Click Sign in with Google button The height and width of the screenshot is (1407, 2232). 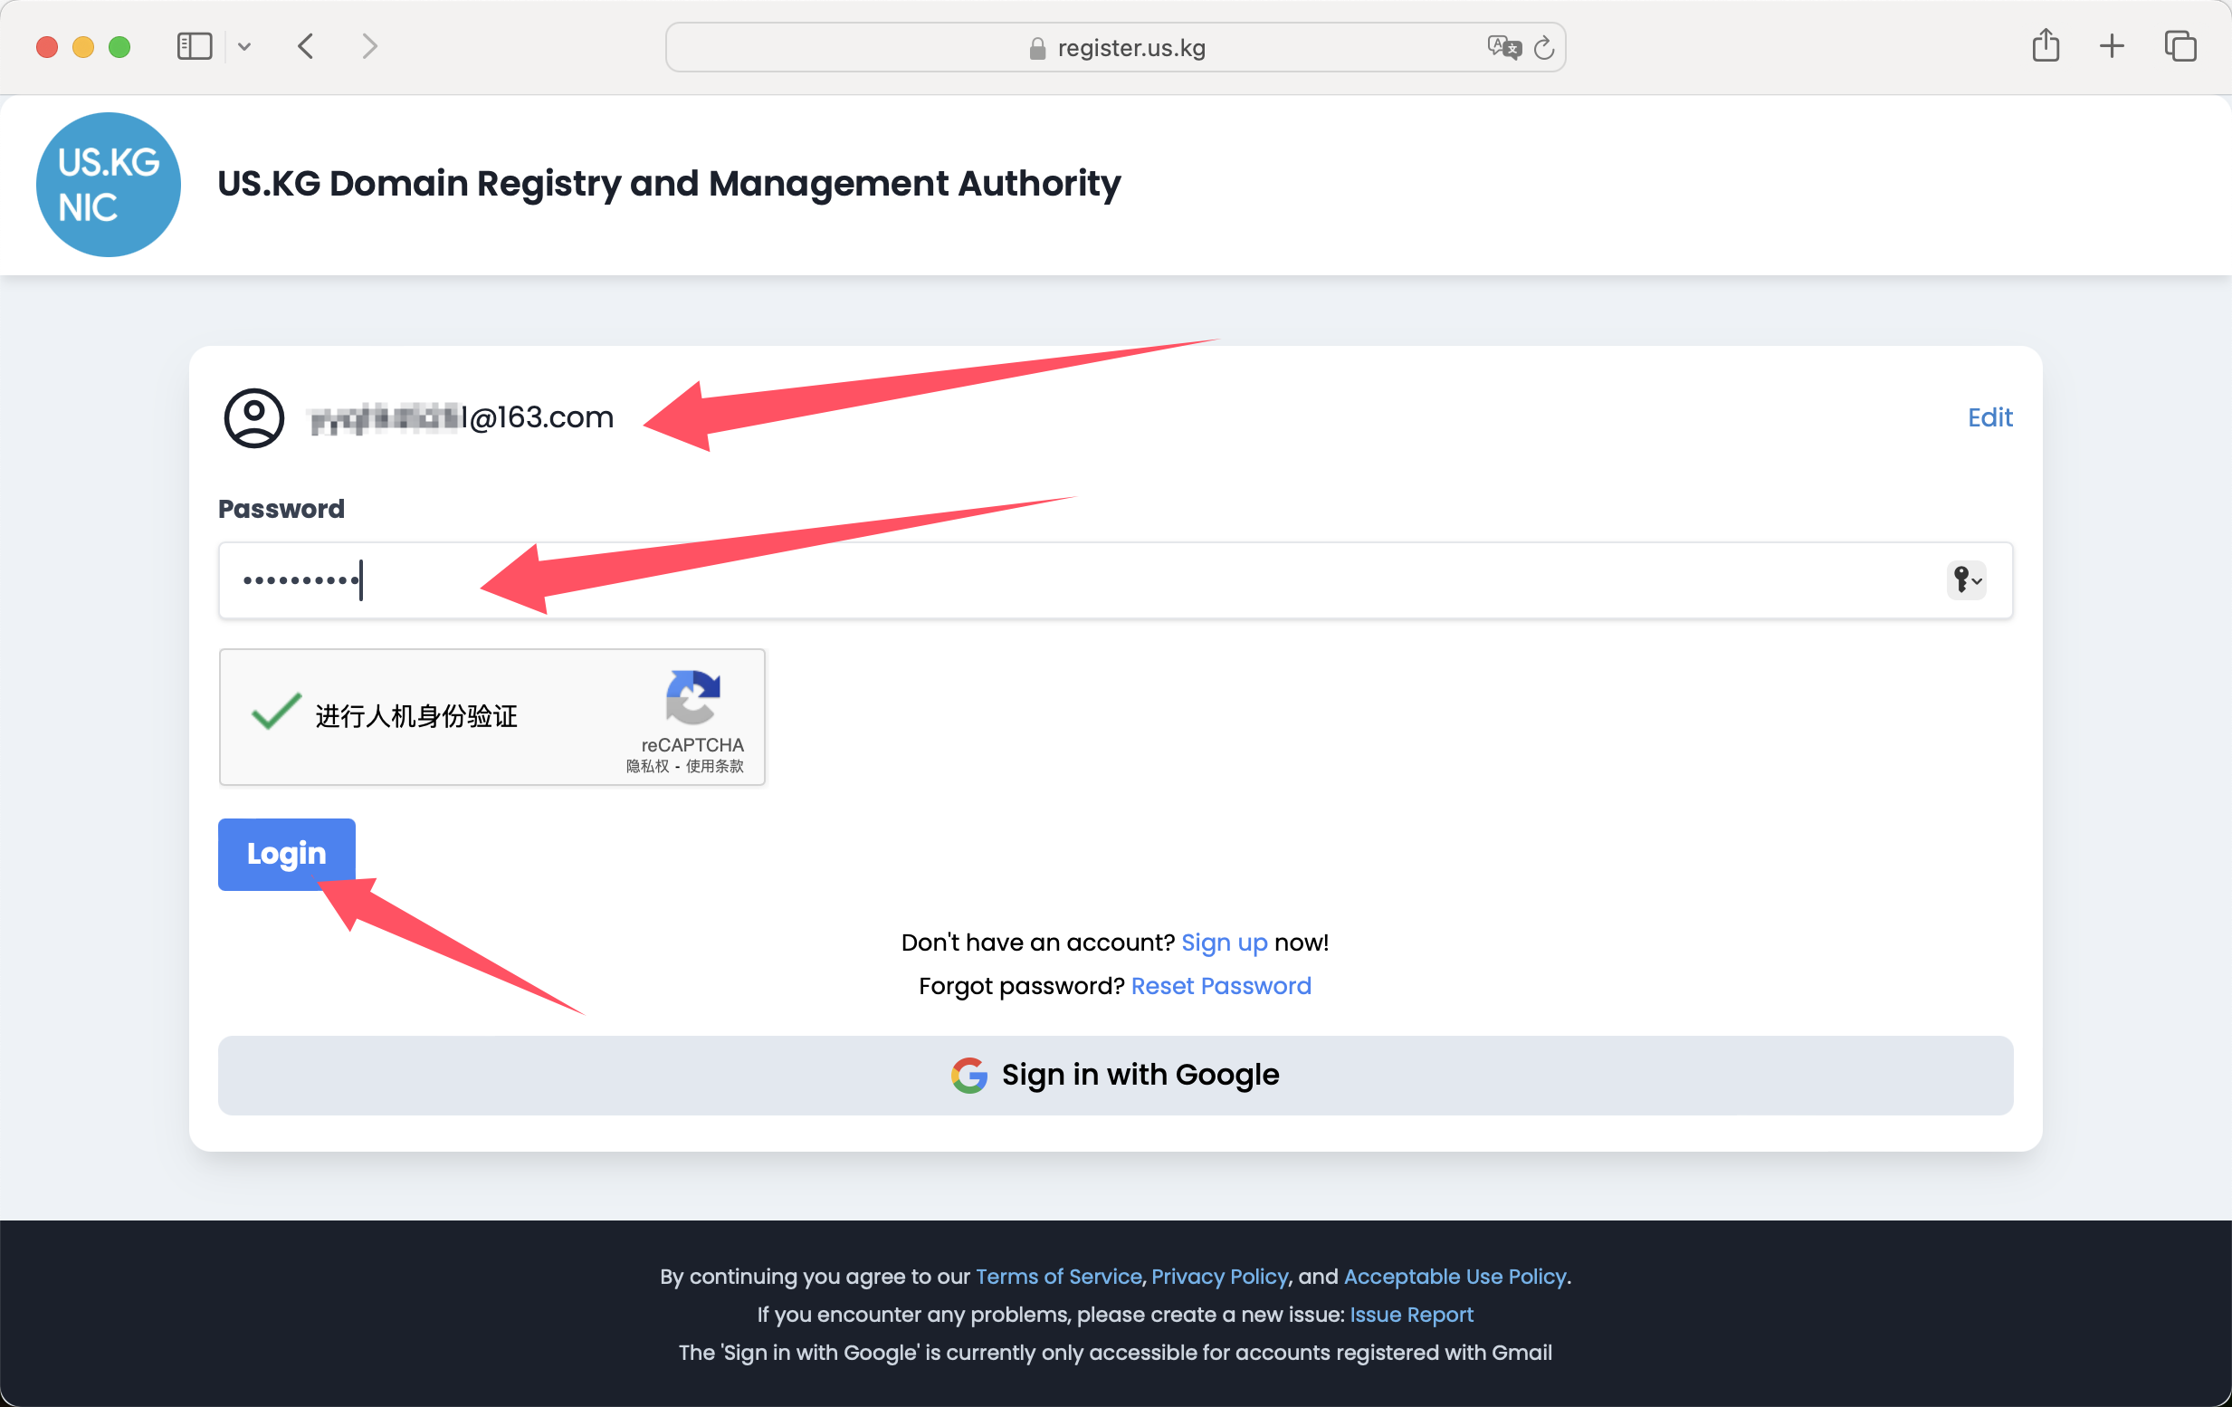[x=1115, y=1075]
